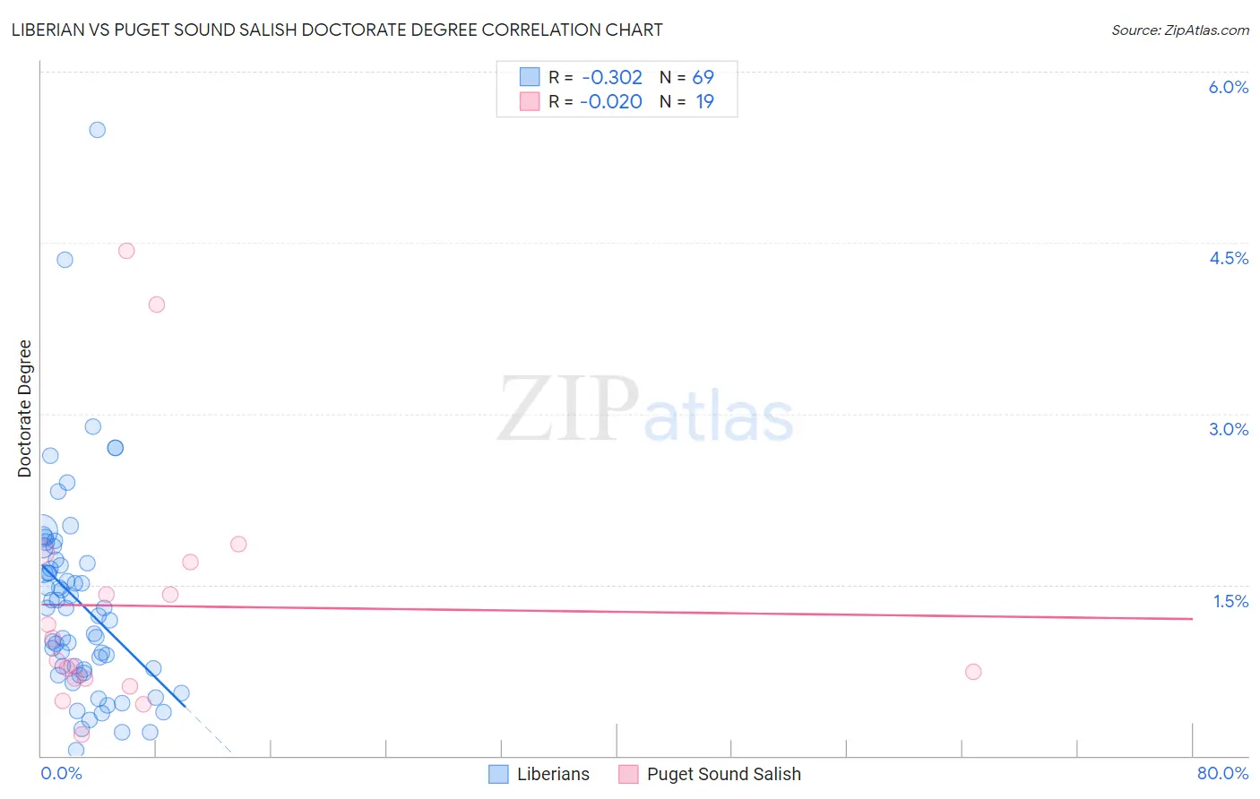1260x799 pixels.
Task: Click the highest blue data point near 5.6%
Action: tap(97, 130)
